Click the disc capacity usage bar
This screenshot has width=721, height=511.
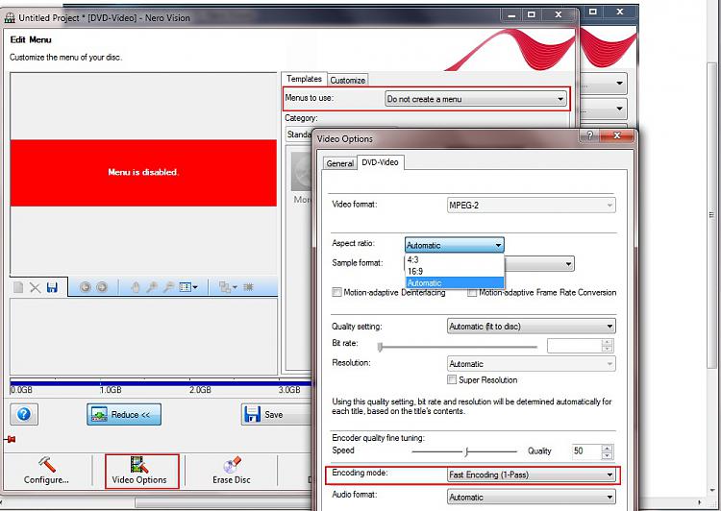point(161,382)
